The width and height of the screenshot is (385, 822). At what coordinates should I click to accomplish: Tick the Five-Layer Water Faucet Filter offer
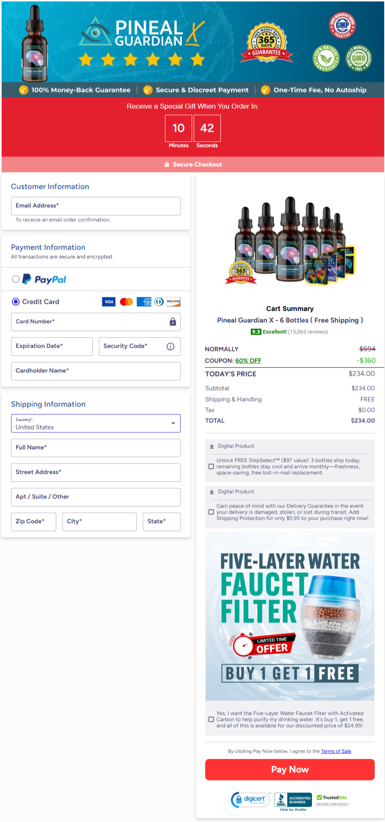pyautogui.click(x=211, y=719)
